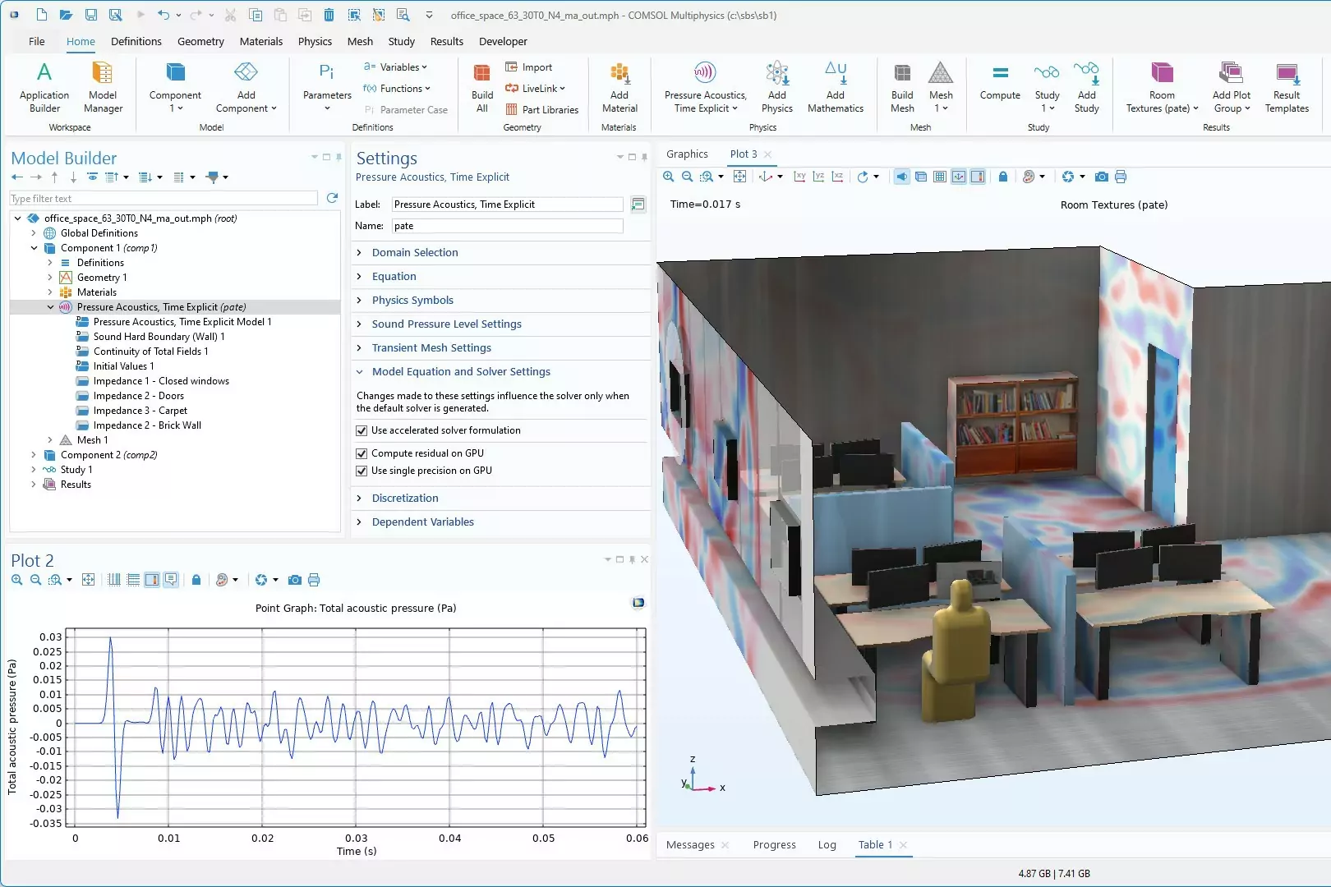Select Sound Hard Boundary (Wall) 1
The width and height of the screenshot is (1331, 887).
[x=159, y=337]
